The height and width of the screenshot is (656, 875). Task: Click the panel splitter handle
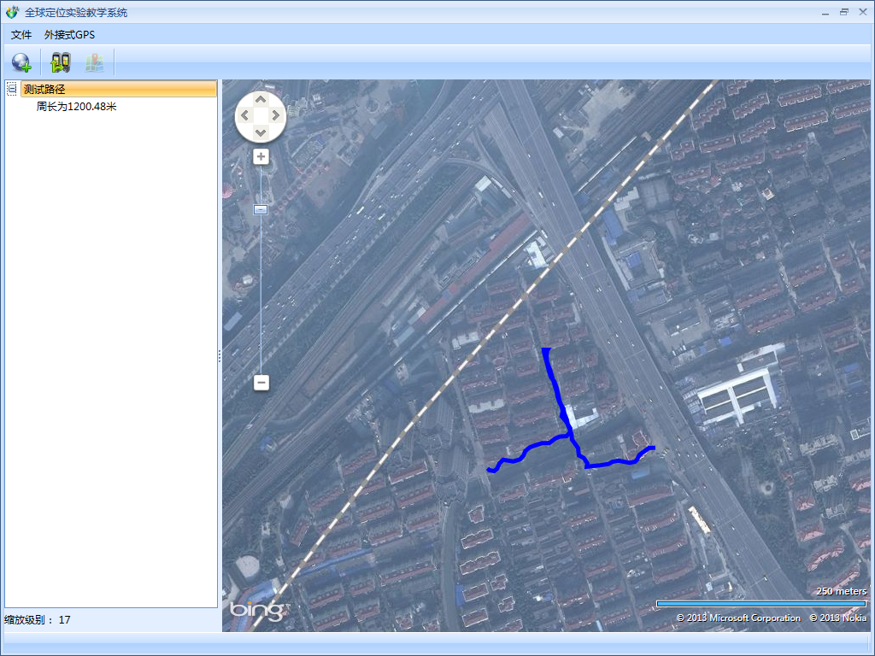220,355
